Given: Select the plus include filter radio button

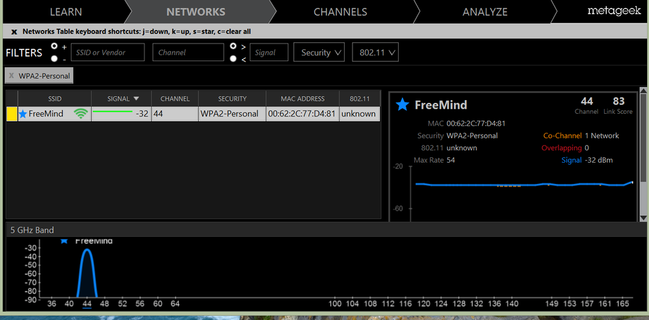Looking at the screenshot, I should (x=54, y=46).
